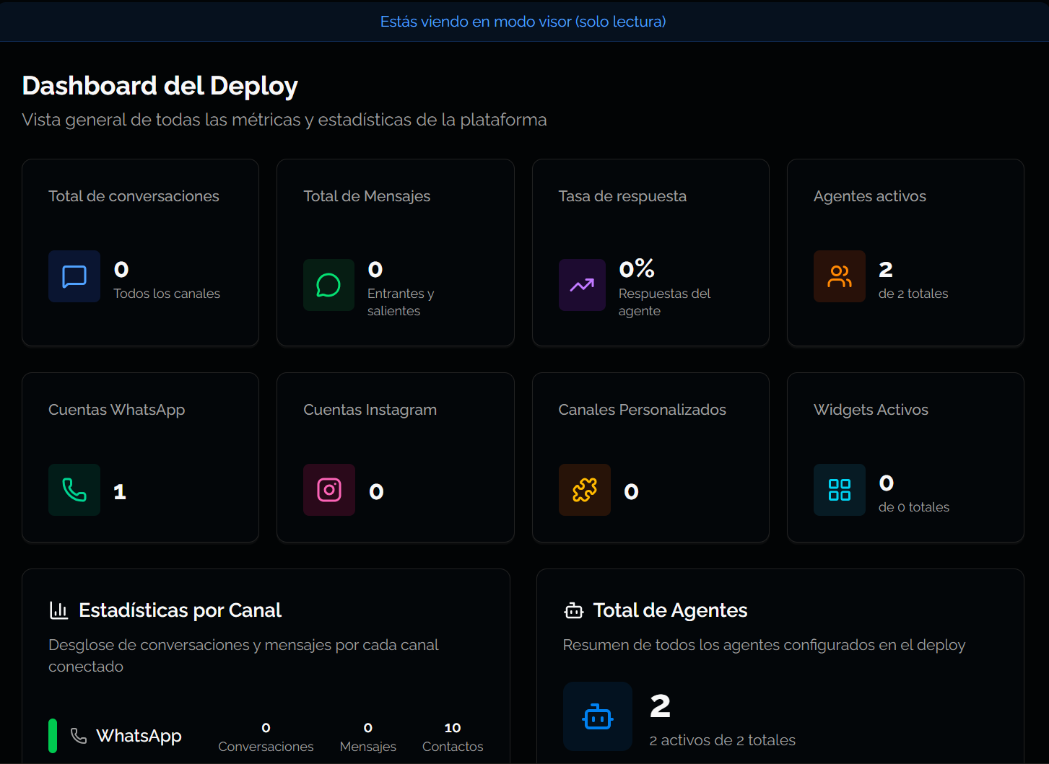Click the small robot icon beside Total de Agentes heading
The image size is (1049, 764).
pyautogui.click(x=573, y=610)
